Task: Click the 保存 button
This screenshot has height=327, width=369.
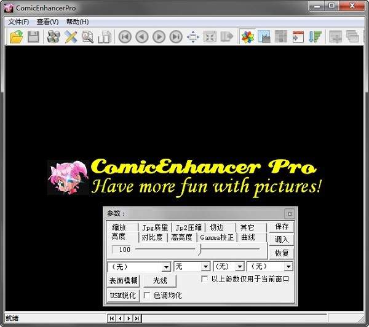Action: tap(282, 227)
